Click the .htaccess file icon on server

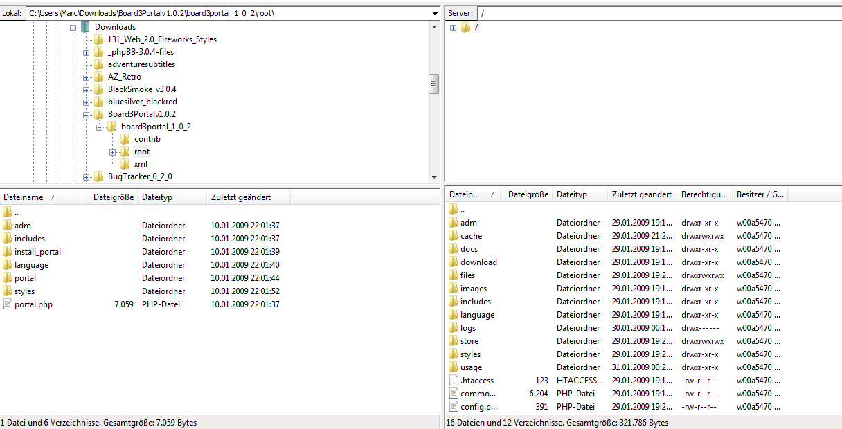pos(454,381)
